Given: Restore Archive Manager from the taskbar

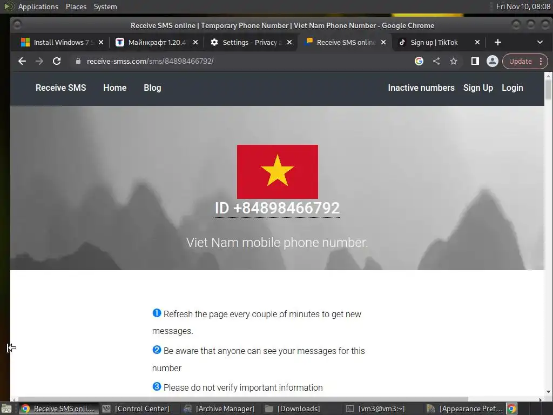Looking at the screenshot, I should click(219, 409).
